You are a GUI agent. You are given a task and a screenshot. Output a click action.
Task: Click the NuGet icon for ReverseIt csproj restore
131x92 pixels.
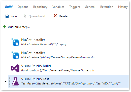point(16,42)
